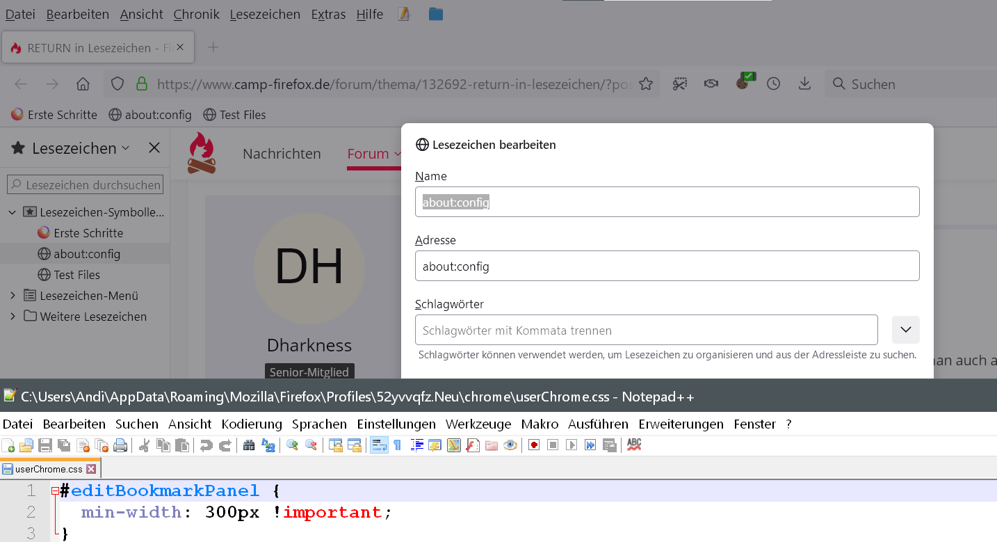Open the Makro menu in Notepad++
Viewport: 997px width, 542px height.
coord(540,424)
